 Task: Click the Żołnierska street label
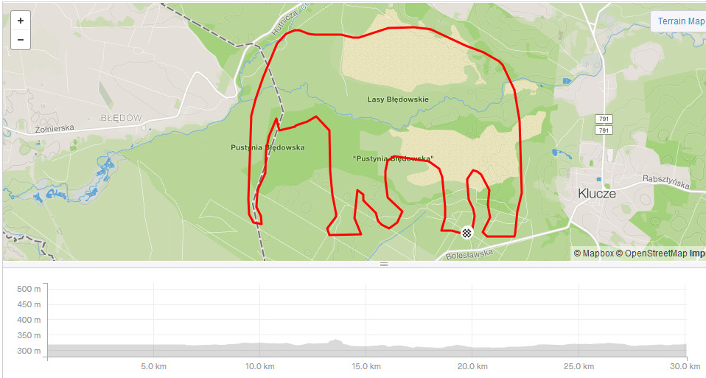click(x=55, y=129)
